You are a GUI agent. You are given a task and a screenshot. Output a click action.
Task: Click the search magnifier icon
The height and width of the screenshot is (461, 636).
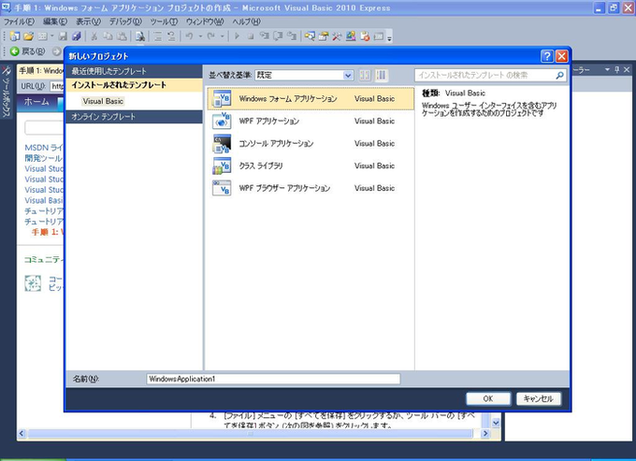click(x=559, y=75)
